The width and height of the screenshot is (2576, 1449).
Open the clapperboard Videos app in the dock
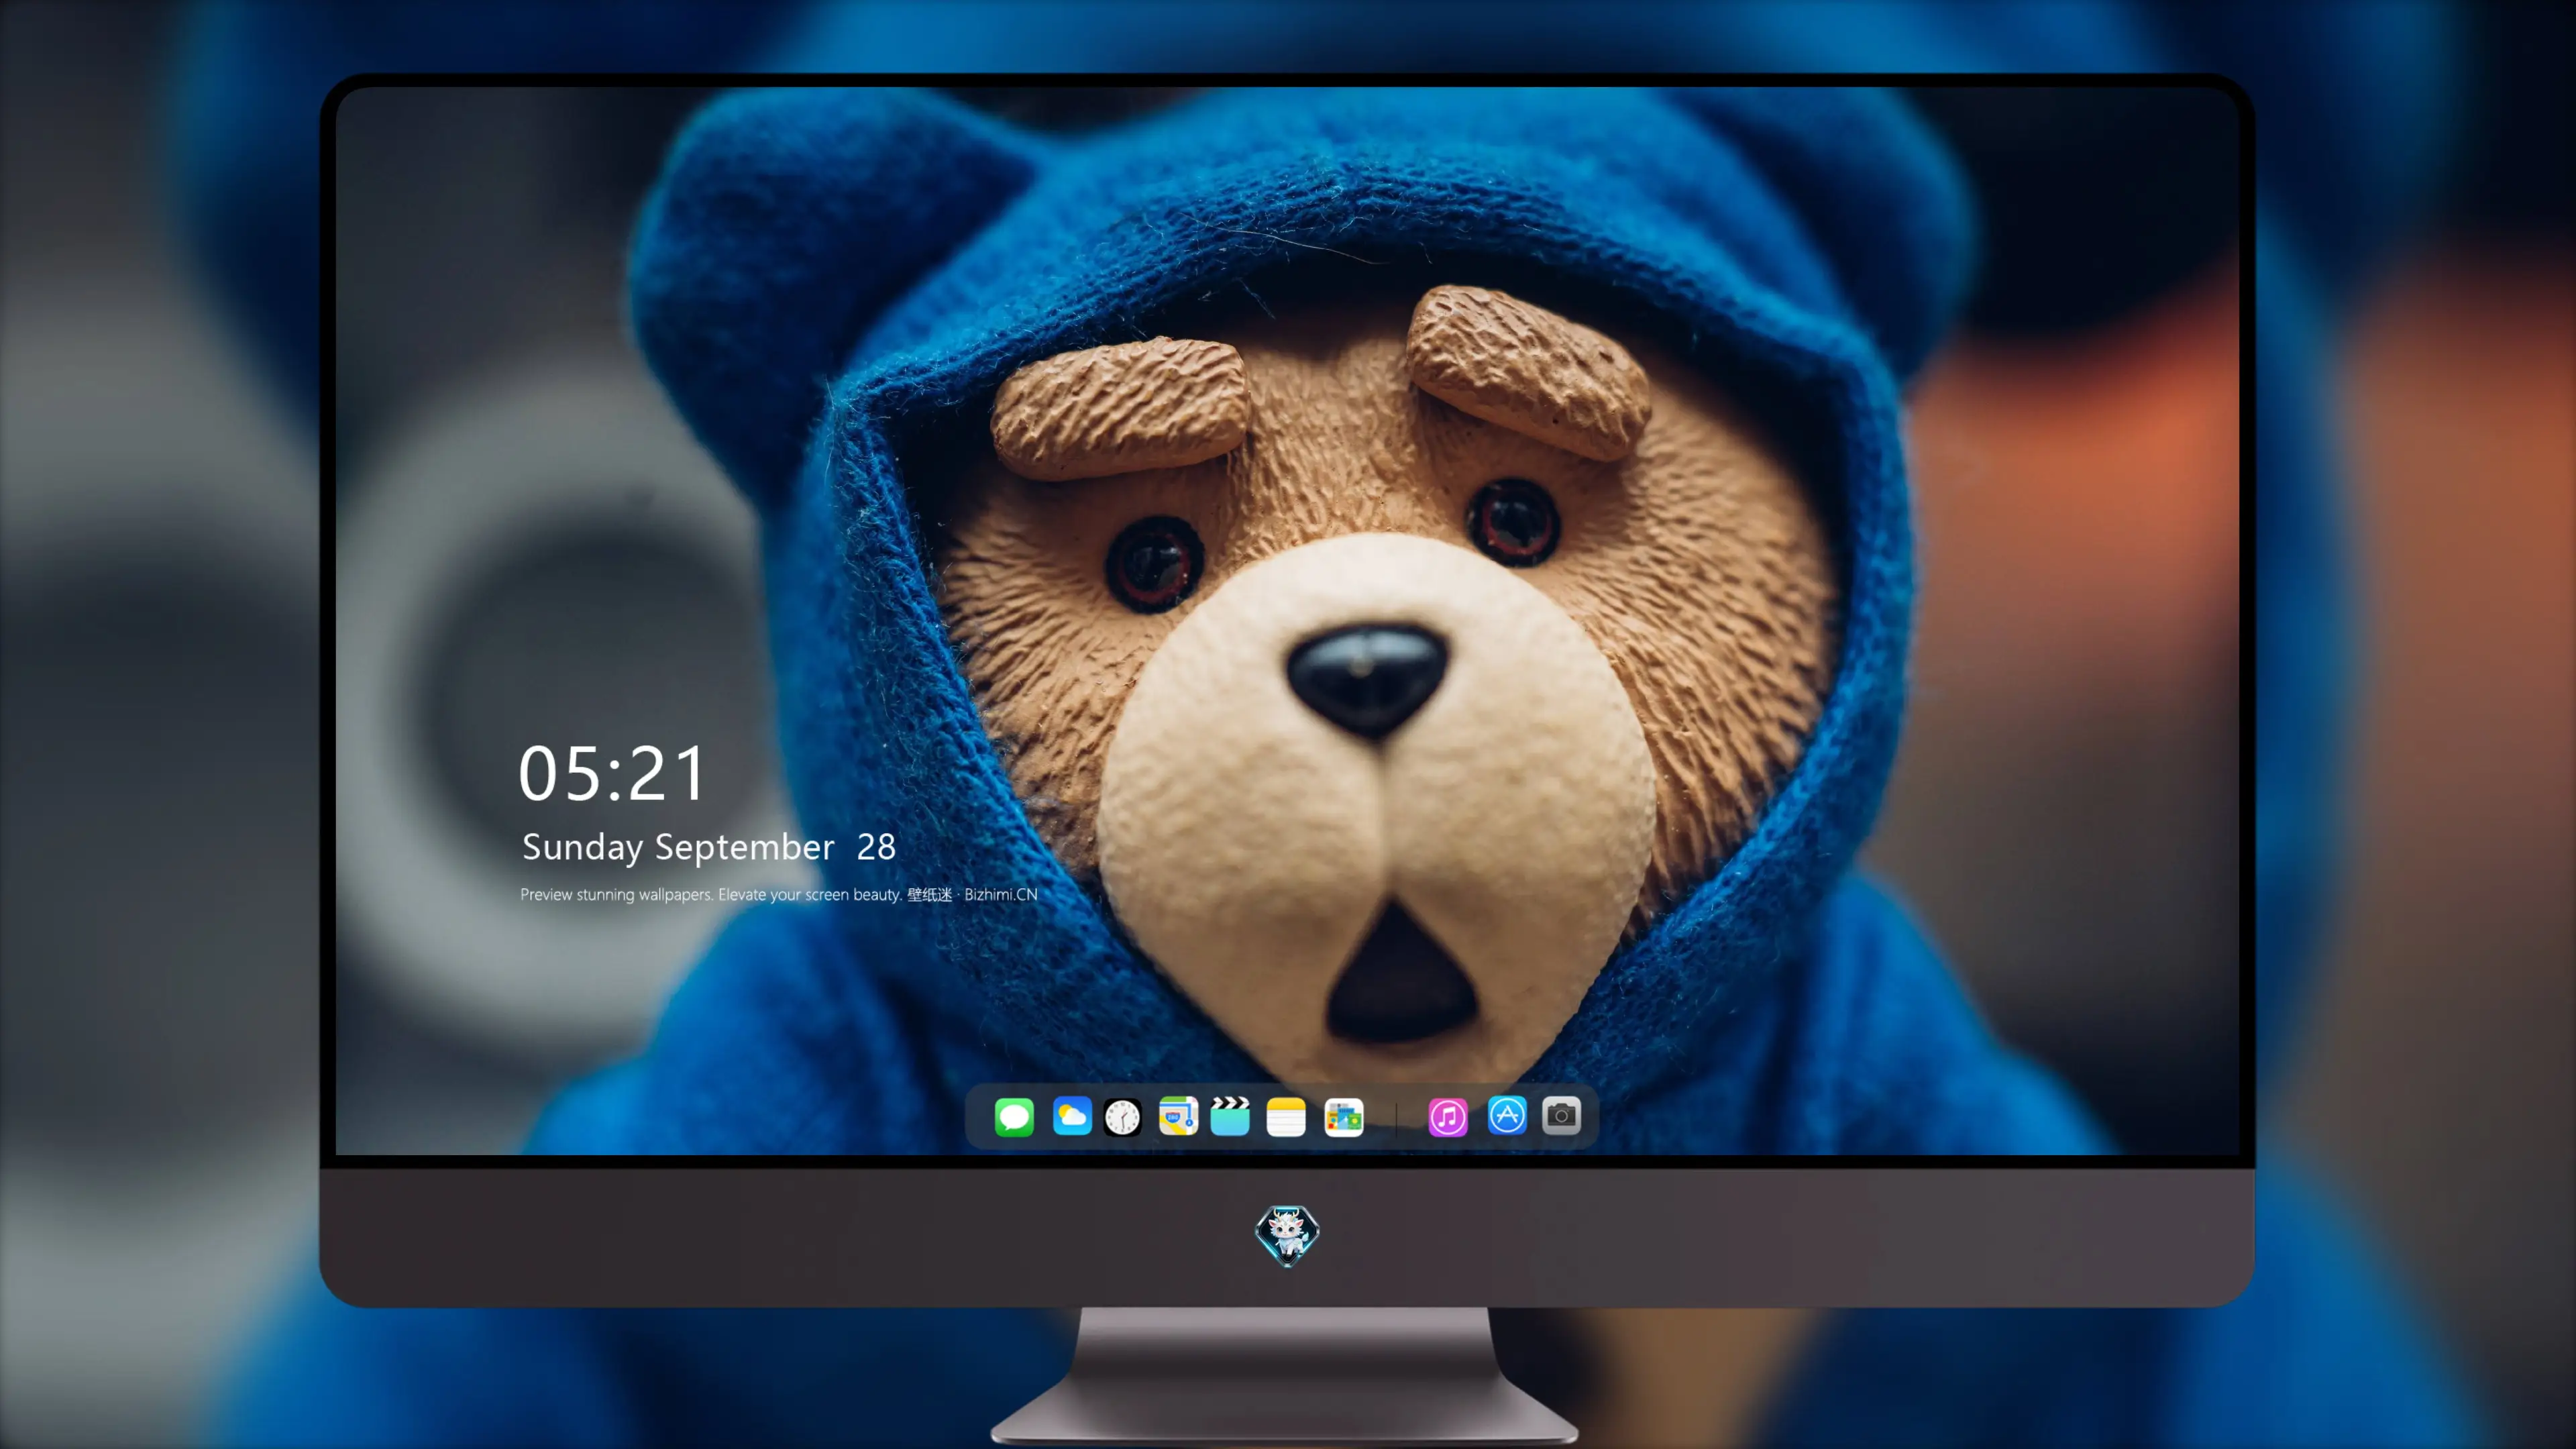[1230, 1116]
